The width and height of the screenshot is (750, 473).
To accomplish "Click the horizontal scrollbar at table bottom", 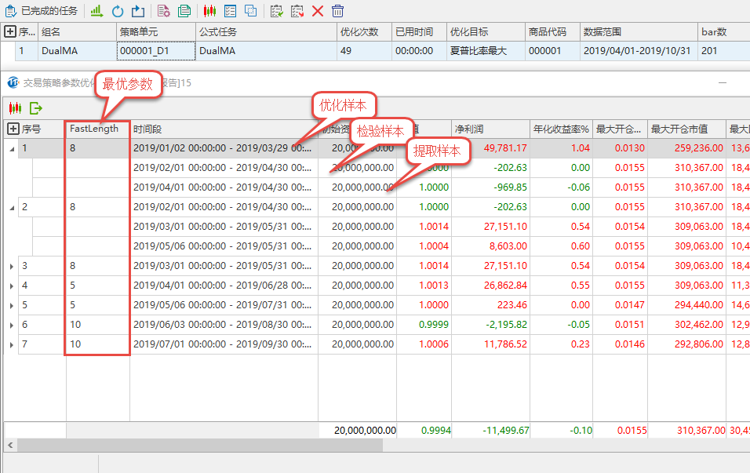I will click(196, 445).
